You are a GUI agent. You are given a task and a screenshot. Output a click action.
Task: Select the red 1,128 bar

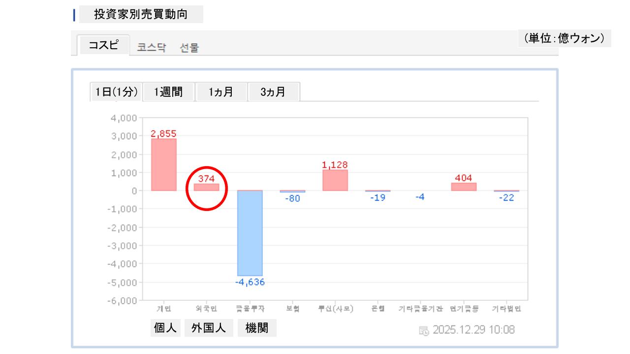pyautogui.click(x=335, y=180)
